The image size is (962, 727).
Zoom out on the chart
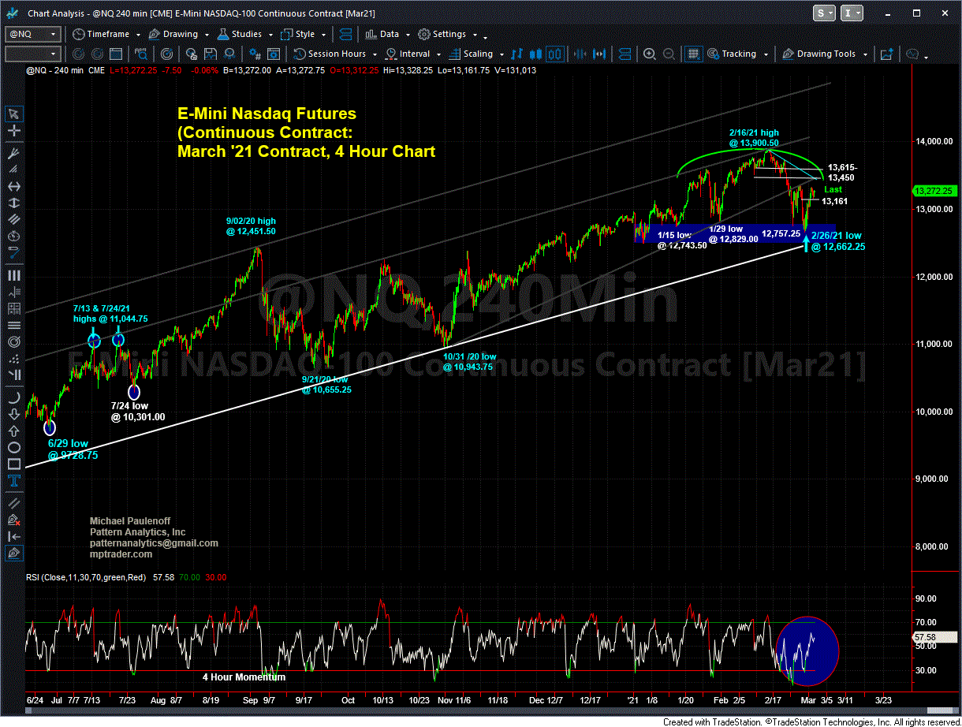coord(668,54)
